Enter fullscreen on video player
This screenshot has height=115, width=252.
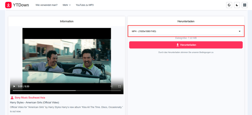tap(119, 86)
